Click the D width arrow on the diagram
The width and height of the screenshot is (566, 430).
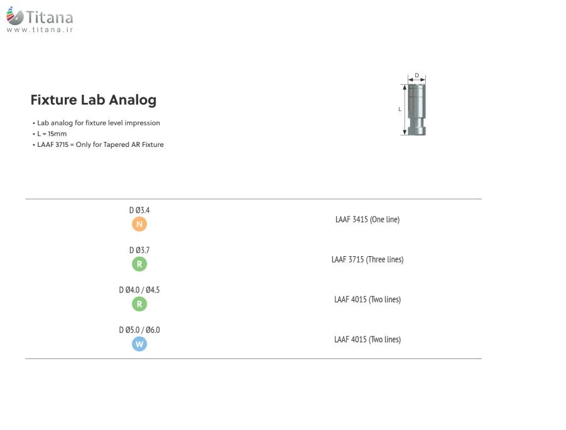pyautogui.click(x=417, y=80)
